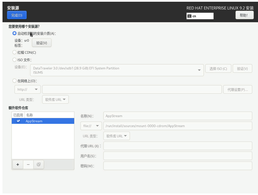Click the add repository plus icon

pyautogui.click(x=18, y=165)
